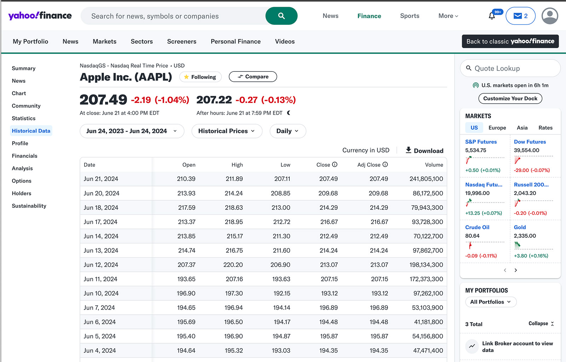Click the Gold sparkline chart
The width and height of the screenshot is (566, 362).
click(x=533, y=245)
